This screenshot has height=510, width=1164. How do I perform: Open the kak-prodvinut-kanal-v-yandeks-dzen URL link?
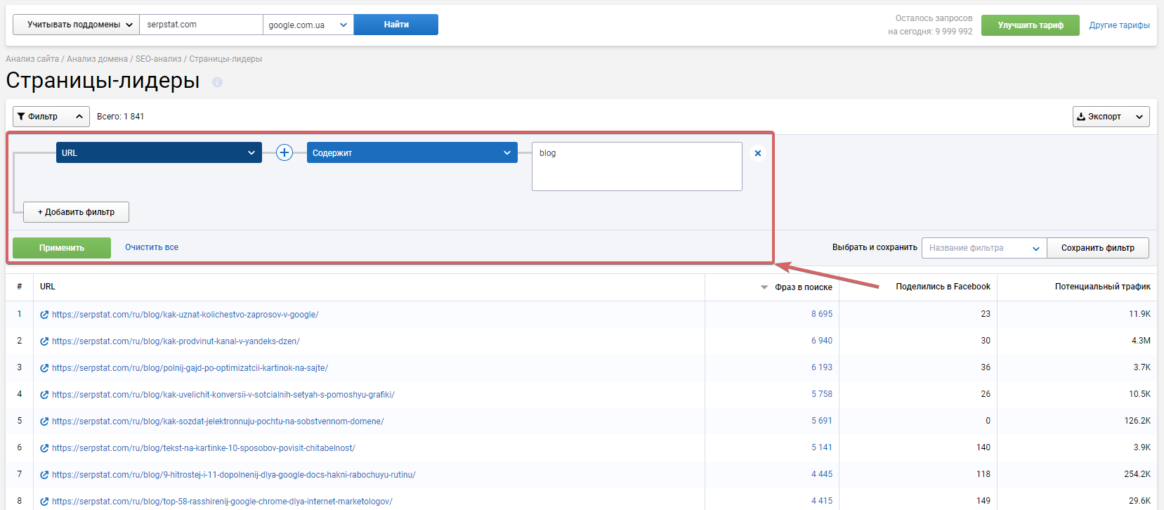coord(176,341)
